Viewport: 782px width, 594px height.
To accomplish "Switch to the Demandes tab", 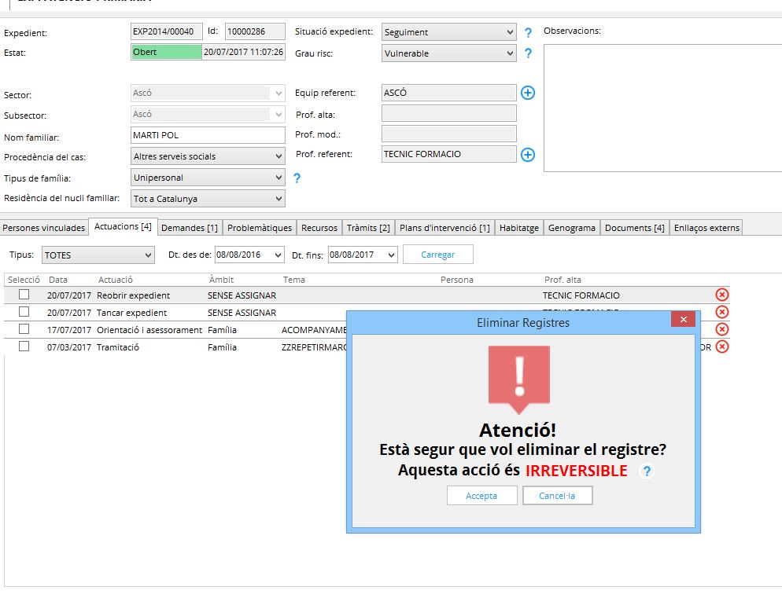I will [190, 228].
